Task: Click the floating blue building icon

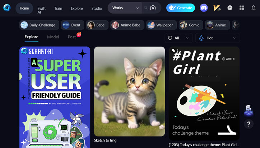Action: tap(249, 110)
